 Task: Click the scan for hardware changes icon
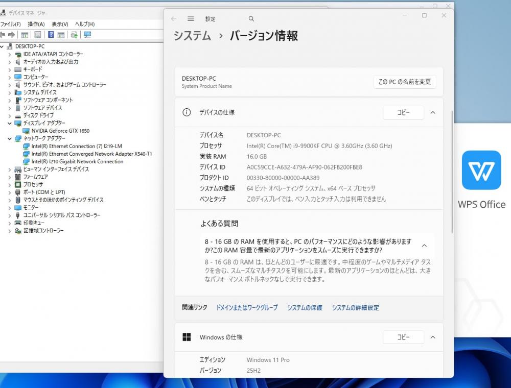[x=87, y=35]
